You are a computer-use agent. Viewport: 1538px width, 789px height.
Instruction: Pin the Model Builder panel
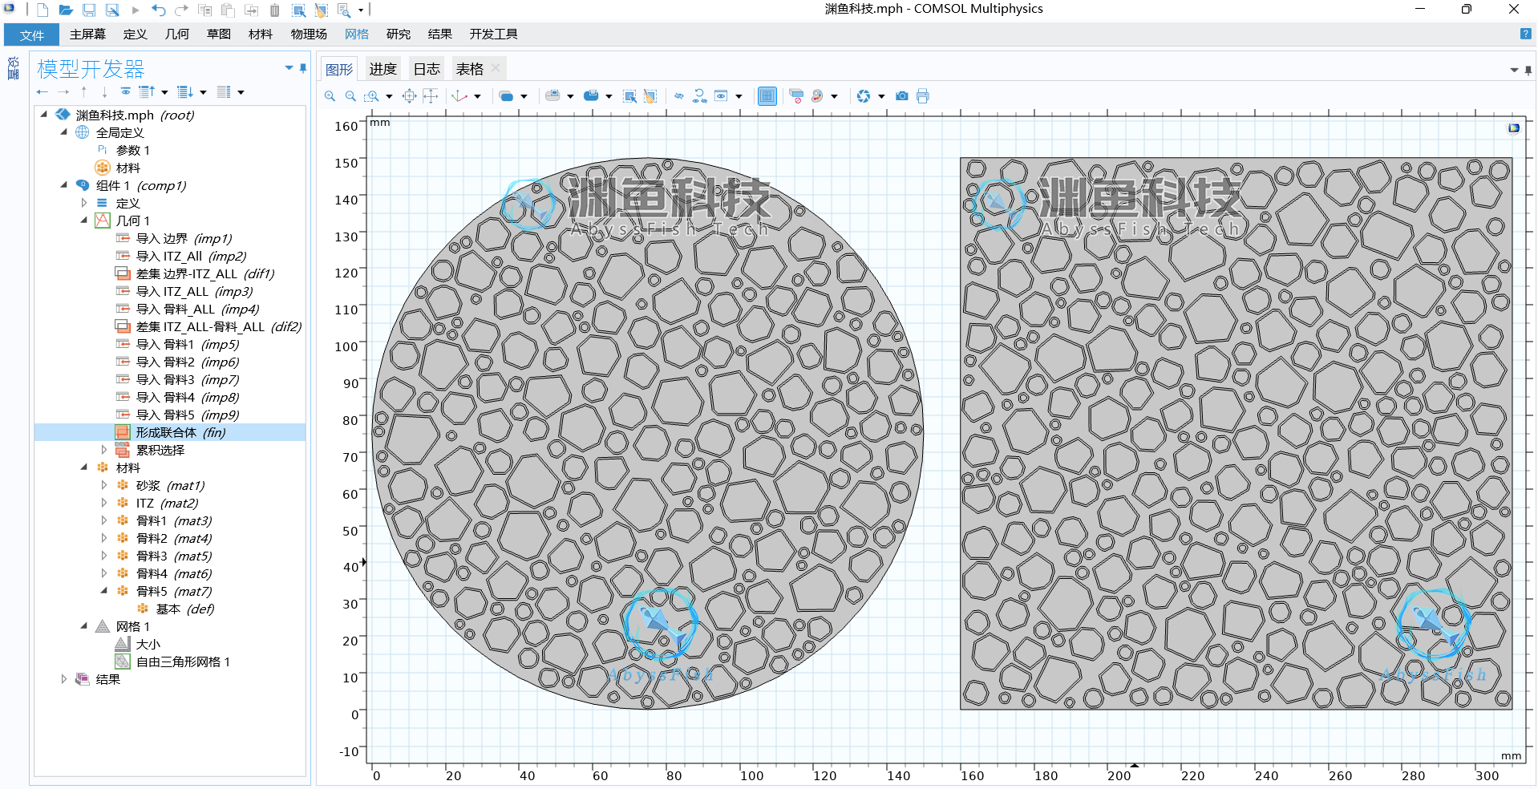pyautogui.click(x=303, y=68)
